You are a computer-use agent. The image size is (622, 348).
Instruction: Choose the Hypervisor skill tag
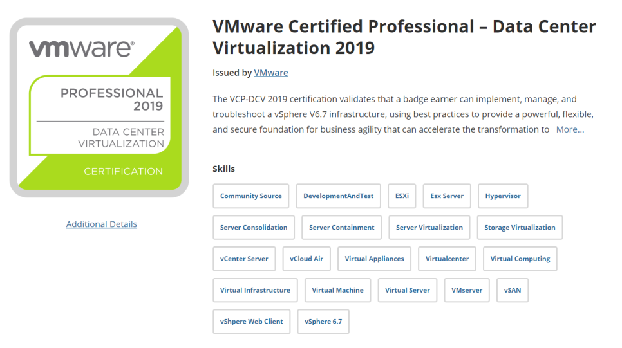(503, 196)
